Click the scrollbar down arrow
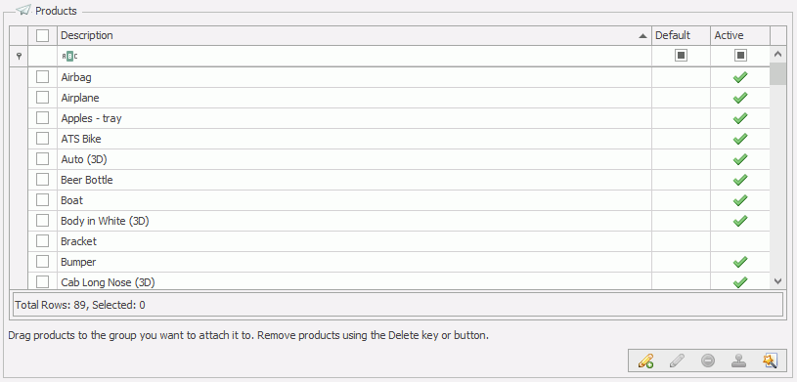The width and height of the screenshot is (797, 382). tap(777, 280)
